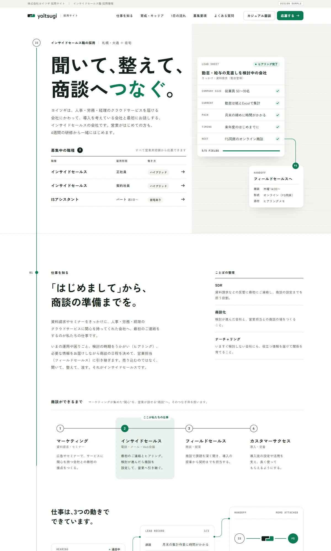Open 育成・キャリア navigation link
Viewport: 331px width, 551px height.
[x=152, y=16]
